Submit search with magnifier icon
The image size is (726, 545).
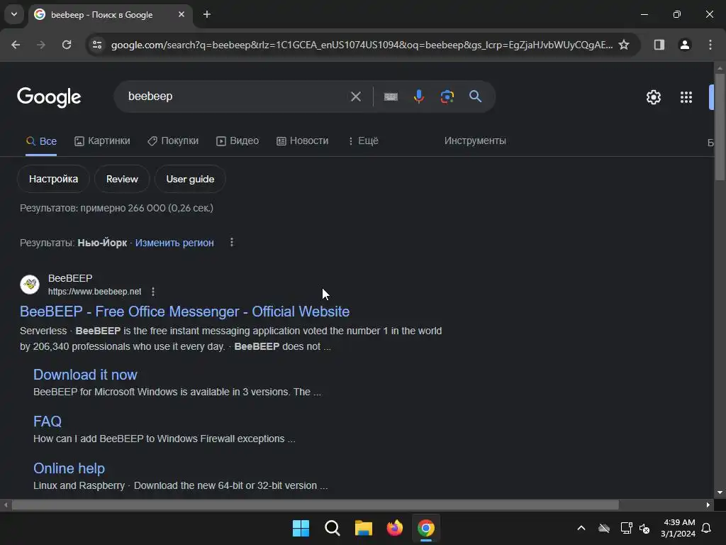476,97
